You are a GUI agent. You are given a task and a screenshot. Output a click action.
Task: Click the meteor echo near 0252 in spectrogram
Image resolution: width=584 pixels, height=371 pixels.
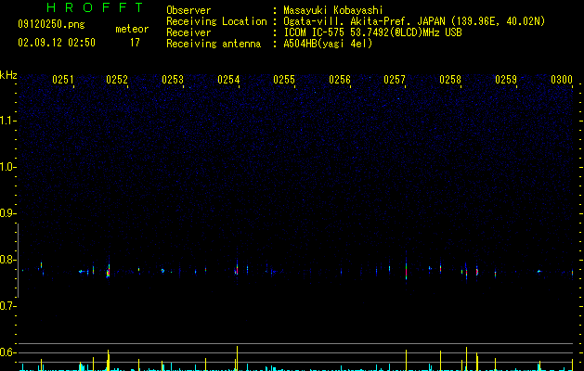click(109, 271)
